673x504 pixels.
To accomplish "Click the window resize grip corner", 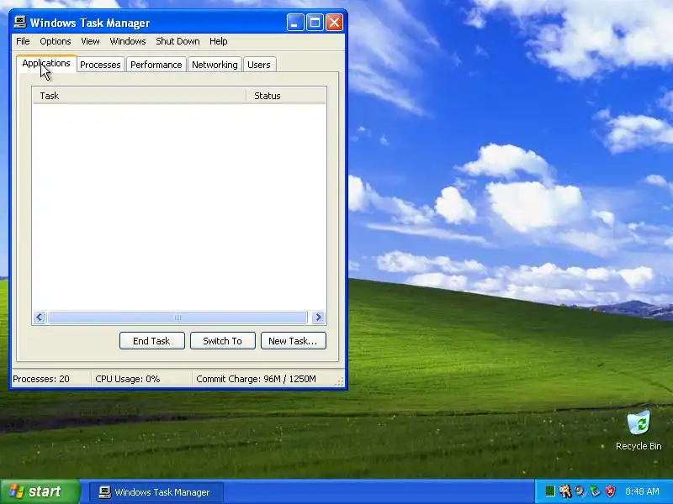I will (x=340, y=382).
